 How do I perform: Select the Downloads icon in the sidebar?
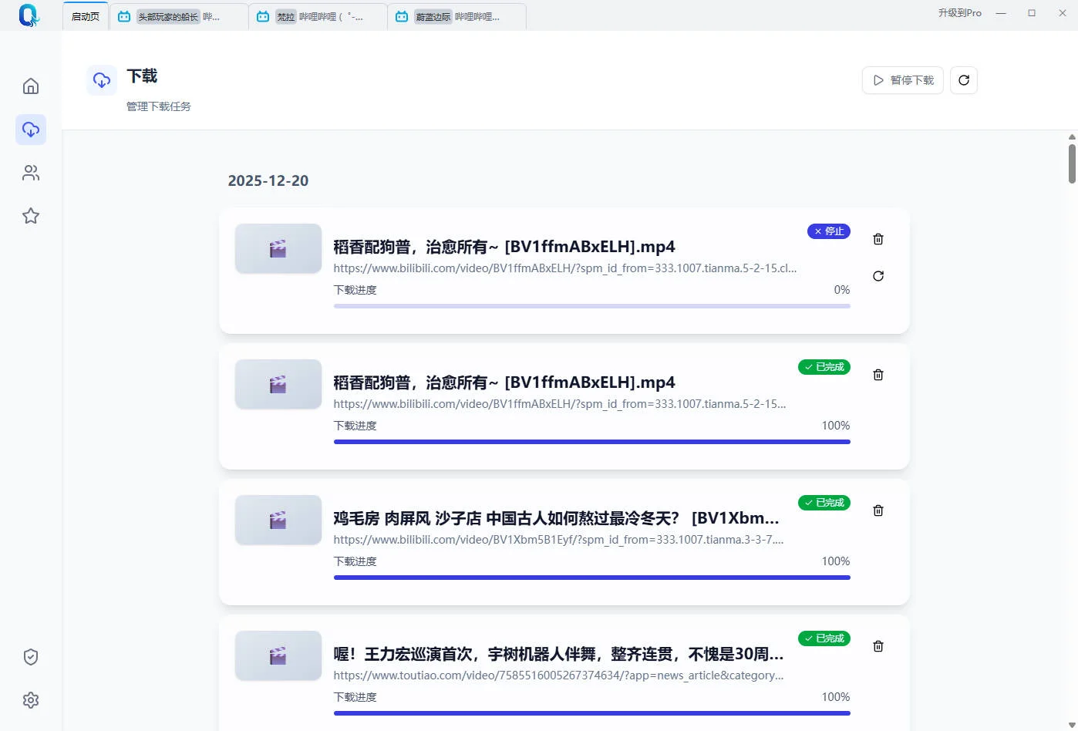[30, 130]
